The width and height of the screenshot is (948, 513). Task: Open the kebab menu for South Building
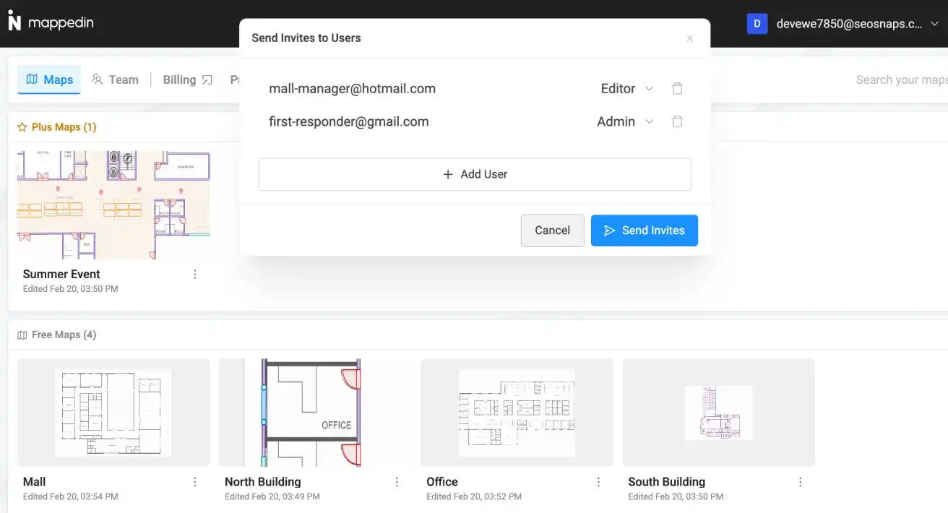click(800, 481)
